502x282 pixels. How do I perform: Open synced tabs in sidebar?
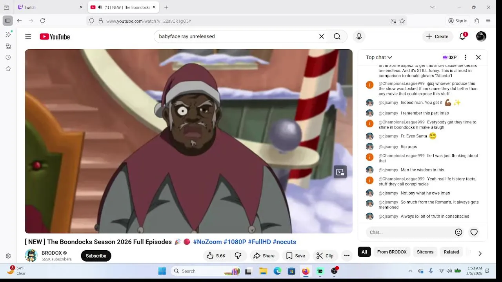tap(8, 46)
